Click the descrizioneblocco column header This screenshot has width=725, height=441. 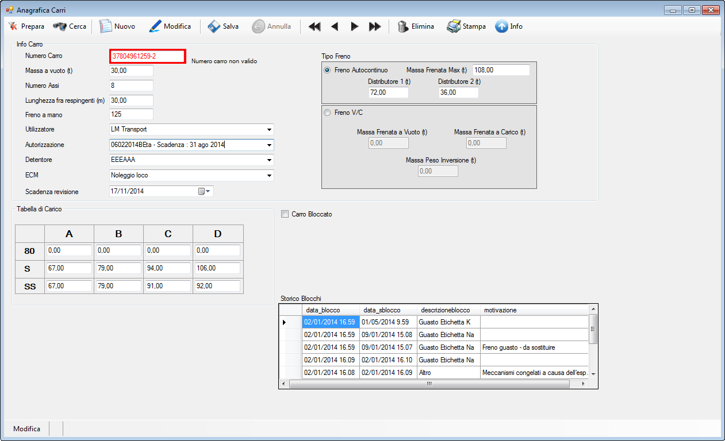(448, 310)
